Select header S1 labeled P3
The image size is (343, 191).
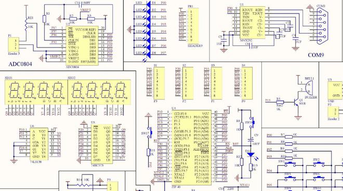pos(159,83)
